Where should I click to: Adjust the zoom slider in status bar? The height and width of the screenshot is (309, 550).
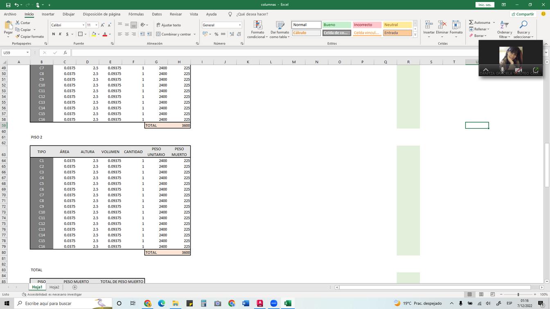[518, 294]
